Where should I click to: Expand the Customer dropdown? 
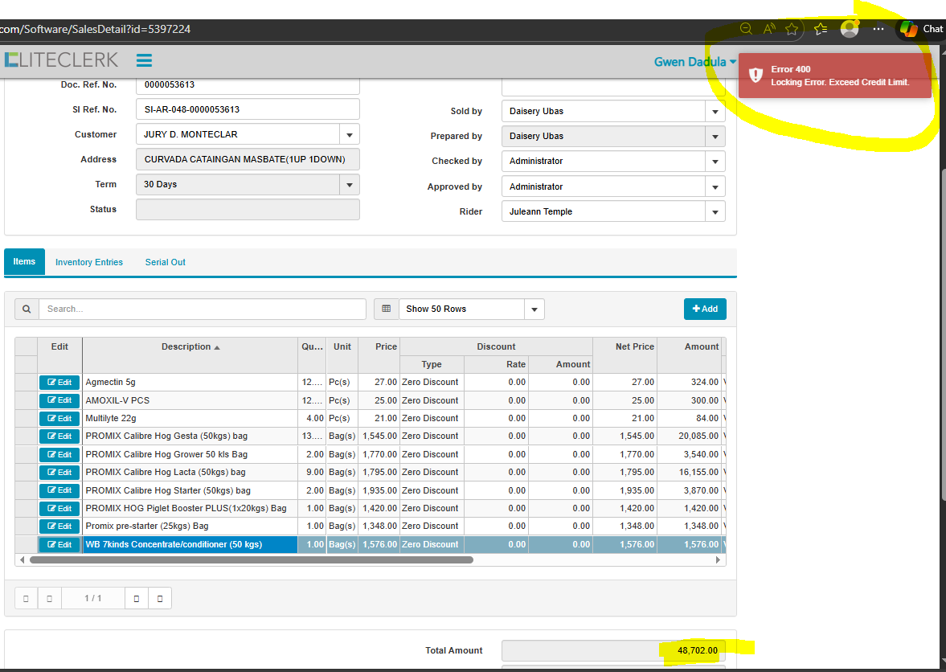pyautogui.click(x=349, y=134)
